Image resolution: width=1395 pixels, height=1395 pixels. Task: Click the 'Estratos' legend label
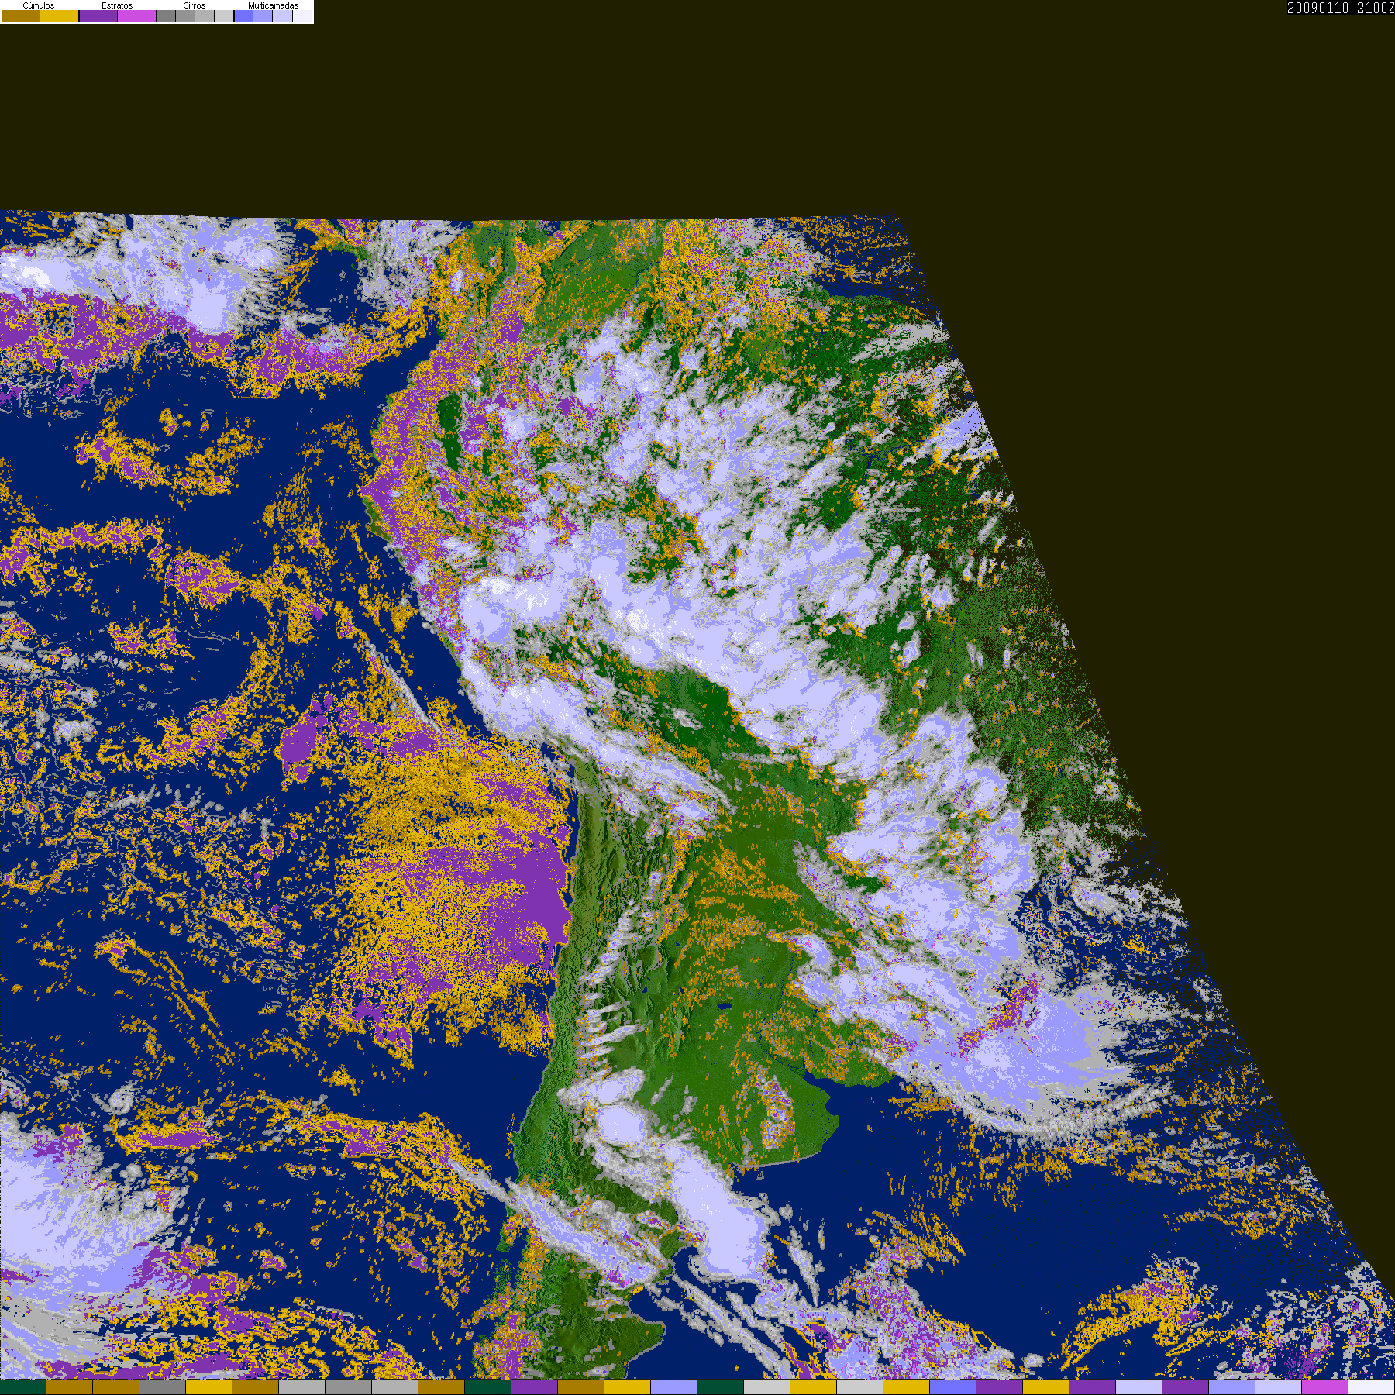(117, 5)
